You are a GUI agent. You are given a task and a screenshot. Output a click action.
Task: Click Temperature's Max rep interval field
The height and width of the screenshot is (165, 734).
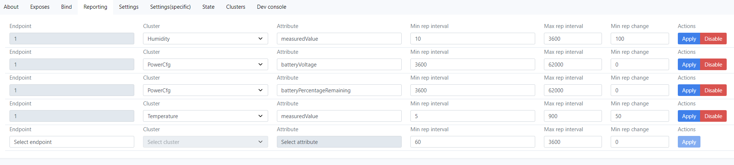pos(573,116)
